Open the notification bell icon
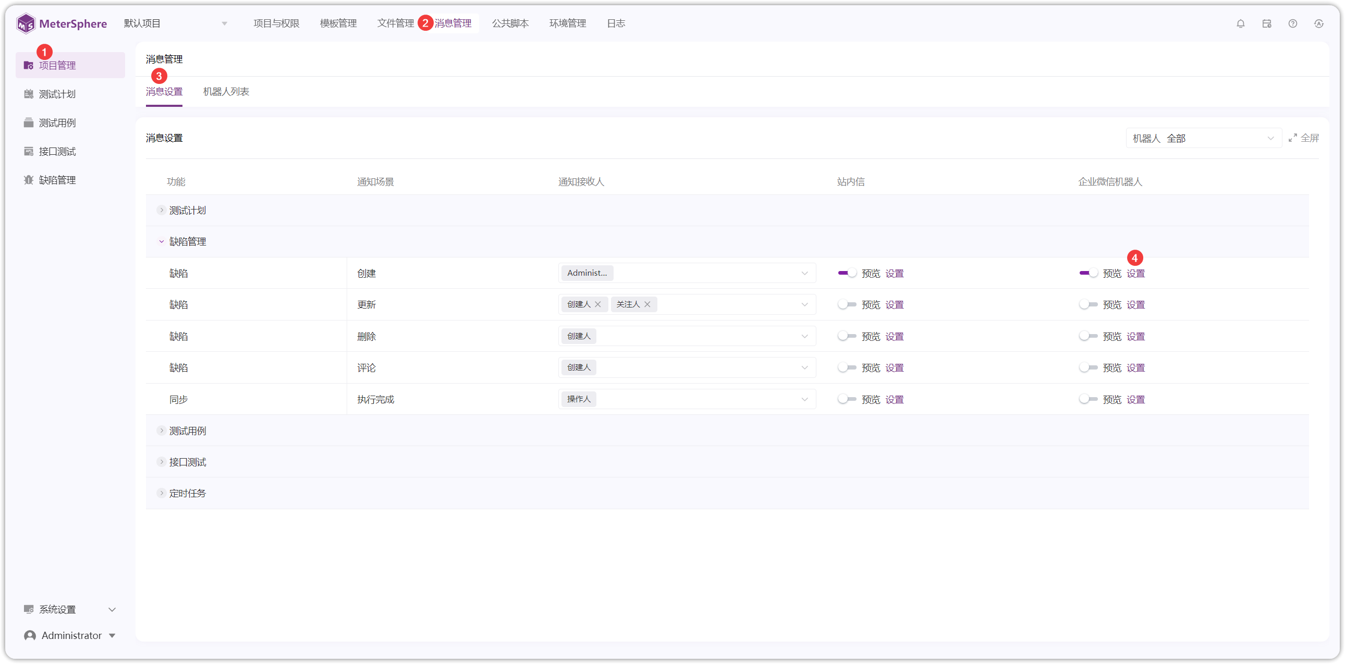This screenshot has width=1345, height=664. 1241,23
